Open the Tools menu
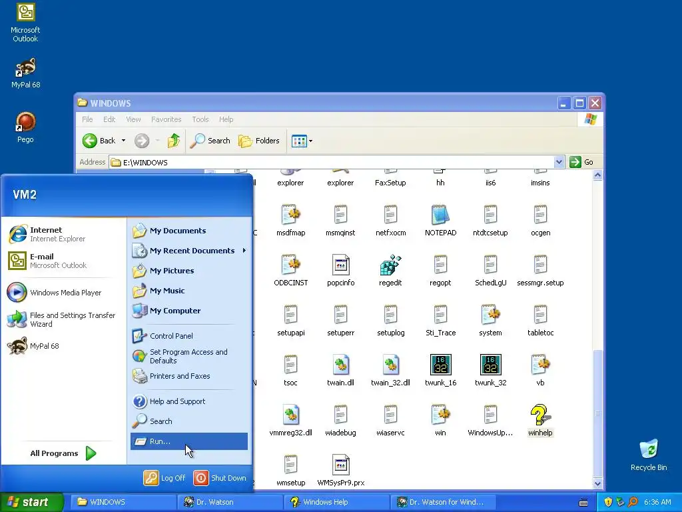 200,119
